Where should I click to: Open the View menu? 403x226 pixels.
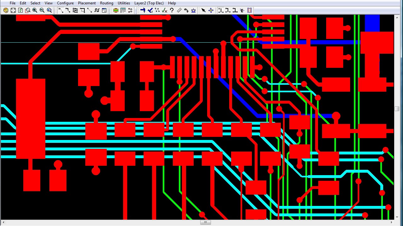tap(48, 3)
